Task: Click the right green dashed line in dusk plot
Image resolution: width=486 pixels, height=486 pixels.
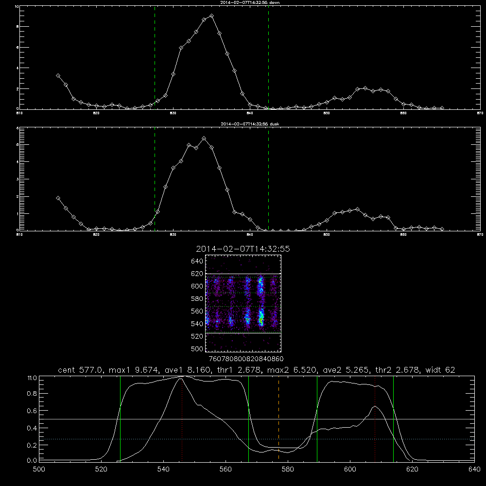Action: click(268, 179)
